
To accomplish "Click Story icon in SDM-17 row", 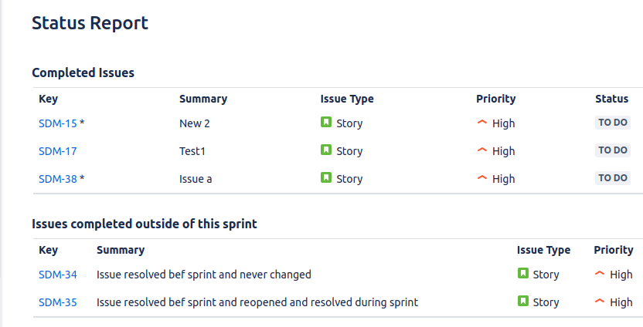I will pyautogui.click(x=326, y=150).
